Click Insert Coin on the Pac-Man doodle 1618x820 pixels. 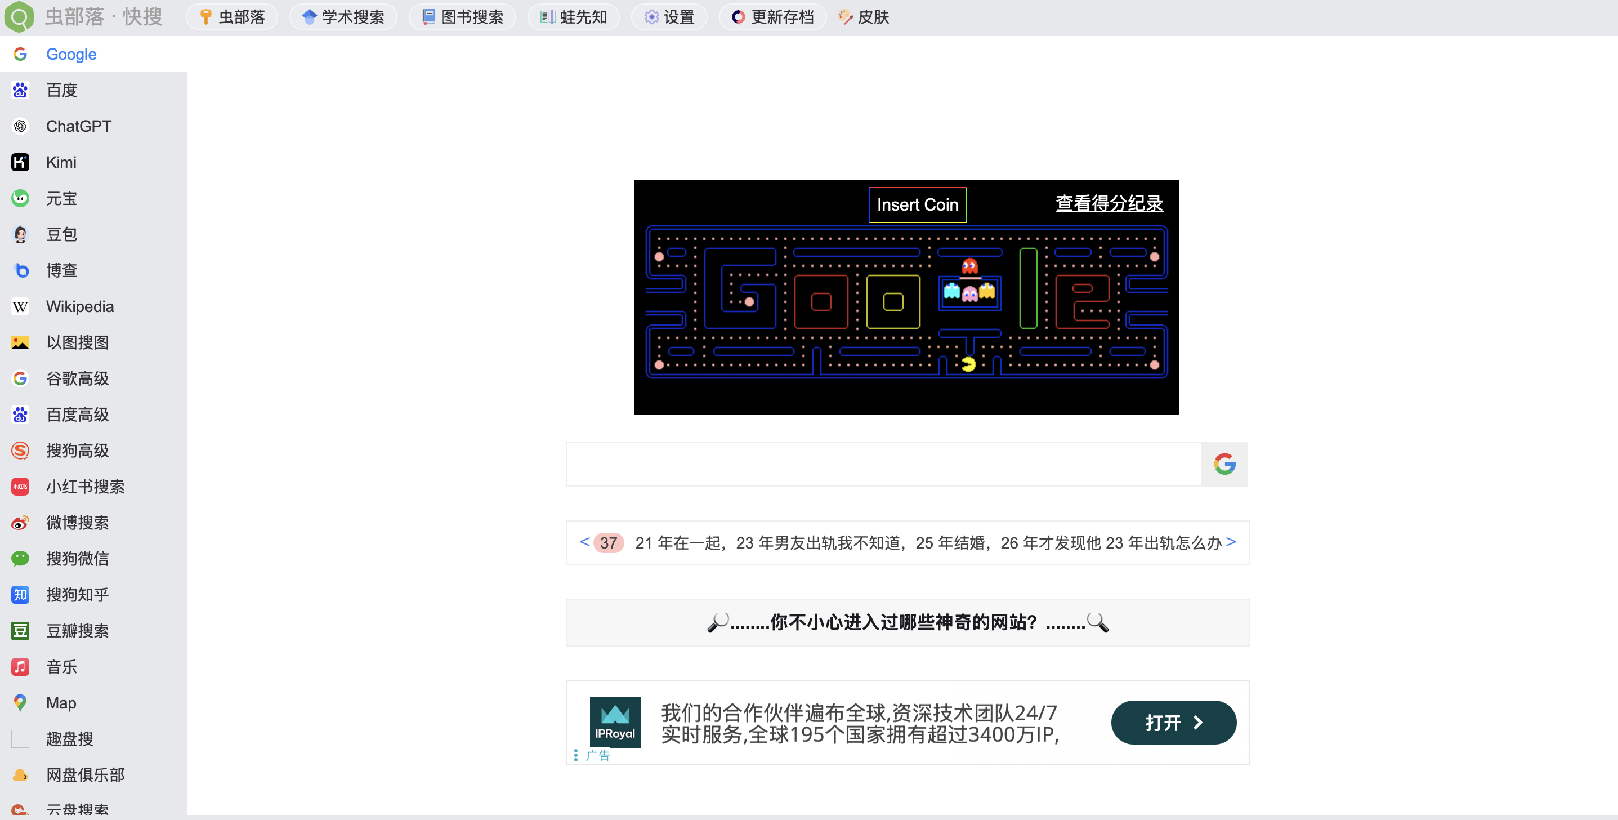click(x=917, y=205)
